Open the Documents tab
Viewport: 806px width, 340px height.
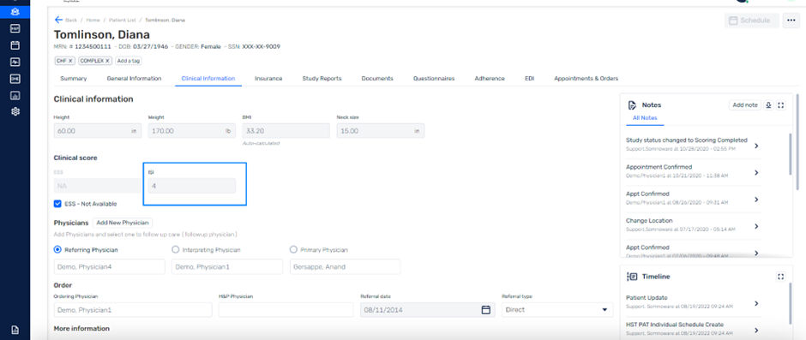point(377,79)
